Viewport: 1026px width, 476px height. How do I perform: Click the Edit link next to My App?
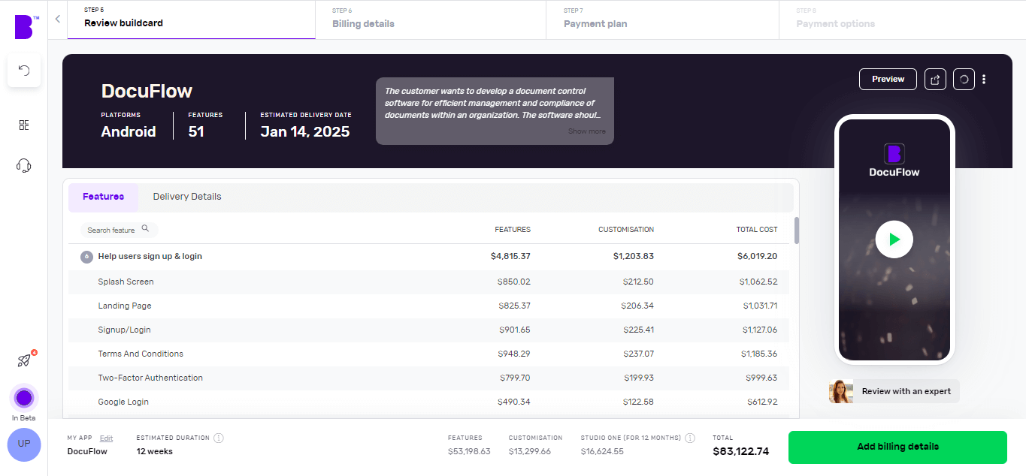tap(106, 438)
